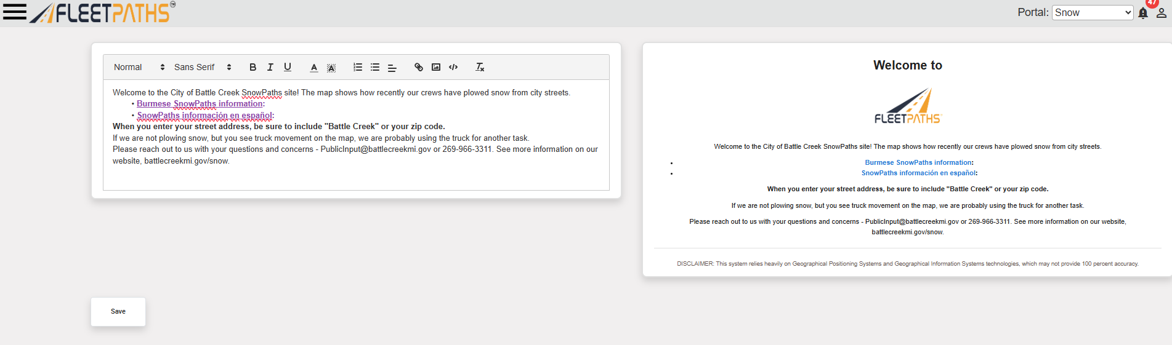Image resolution: width=1172 pixels, height=345 pixels.
Task: Open the hamburger navigation menu
Action: (x=15, y=12)
